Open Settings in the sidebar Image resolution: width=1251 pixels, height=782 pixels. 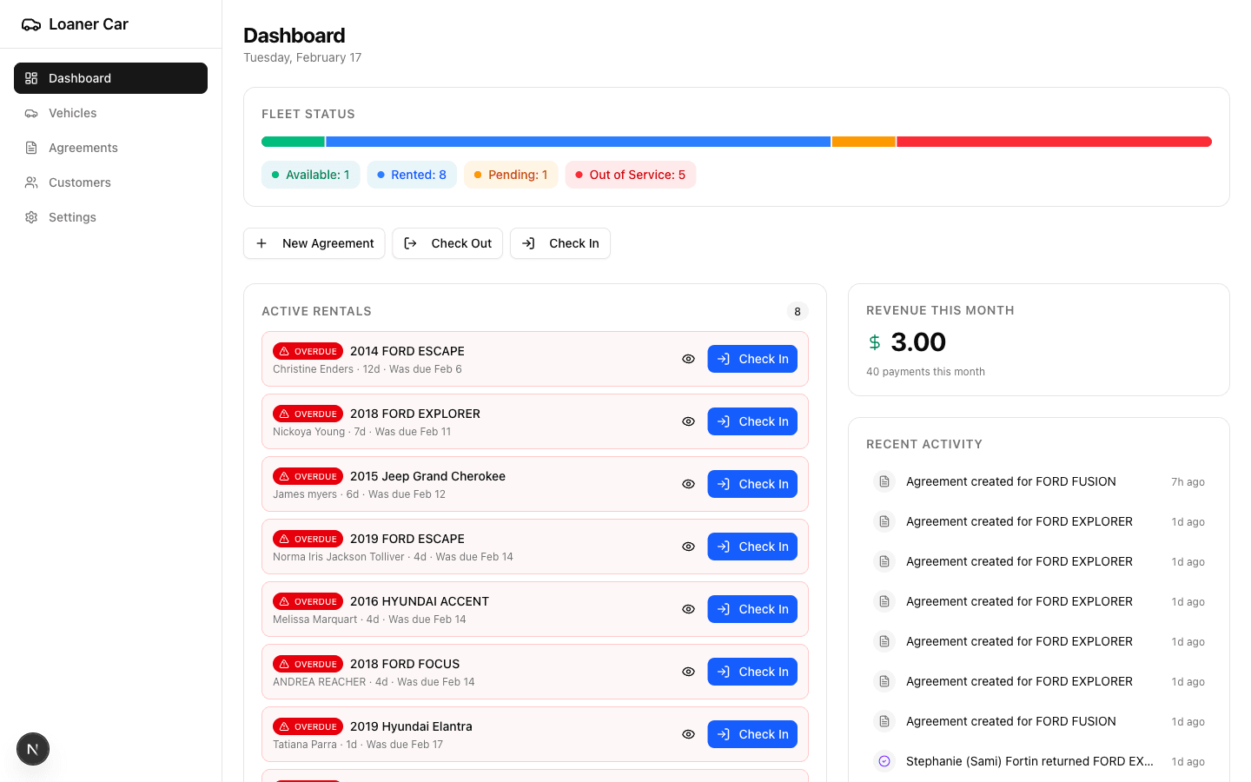coord(110,217)
